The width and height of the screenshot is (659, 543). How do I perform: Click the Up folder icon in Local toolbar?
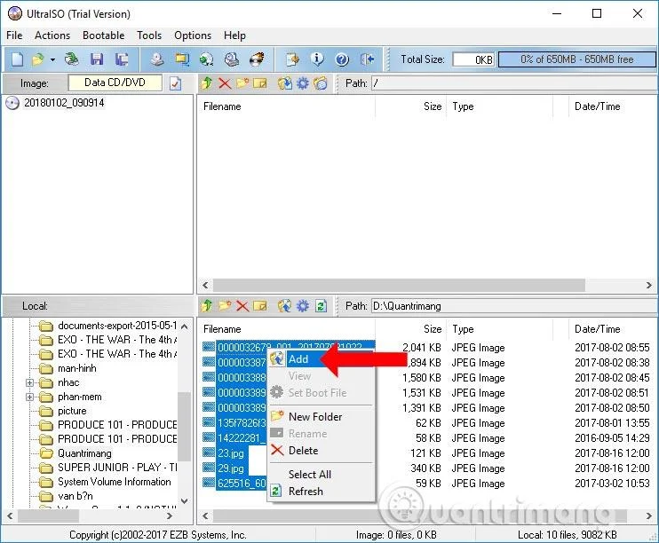[x=206, y=306]
